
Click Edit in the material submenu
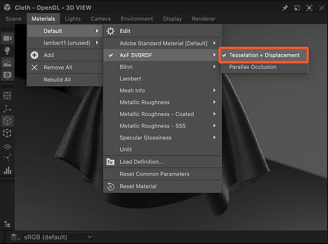pos(162,31)
